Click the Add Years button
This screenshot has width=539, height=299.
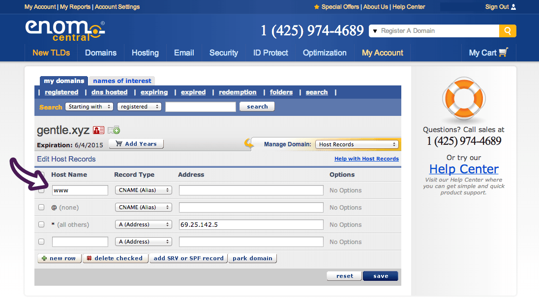point(136,144)
